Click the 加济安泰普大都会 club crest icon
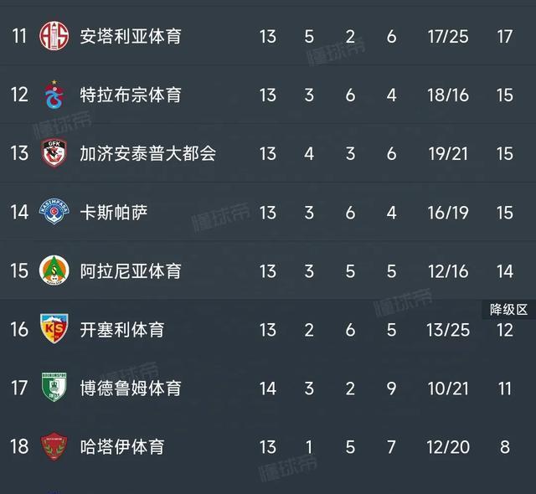The image size is (536, 494). point(54,153)
